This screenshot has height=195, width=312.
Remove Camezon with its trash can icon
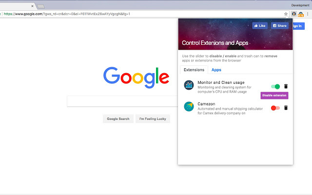click(x=286, y=108)
